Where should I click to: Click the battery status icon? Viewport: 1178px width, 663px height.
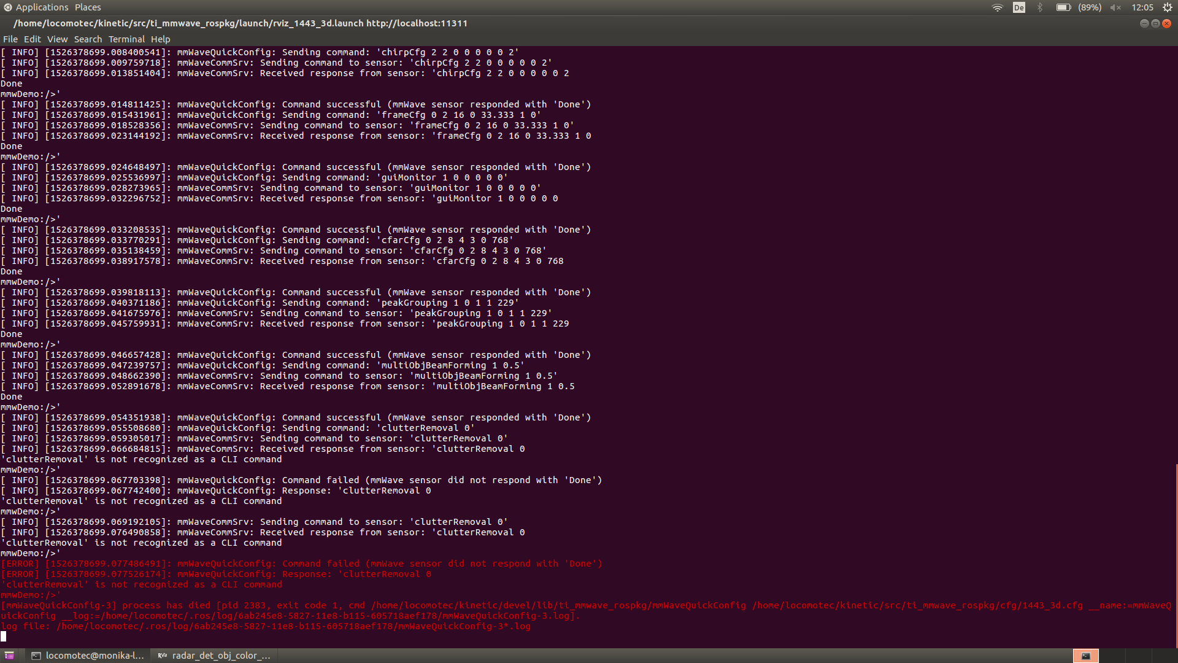click(x=1063, y=7)
